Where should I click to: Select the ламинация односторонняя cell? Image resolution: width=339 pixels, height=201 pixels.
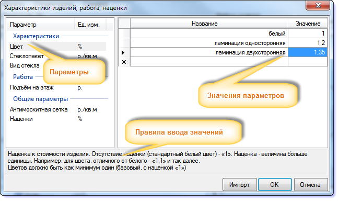click(x=209, y=43)
